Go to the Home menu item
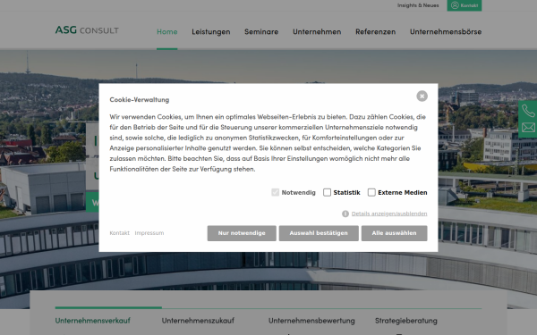The width and height of the screenshot is (537, 335). point(167,32)
